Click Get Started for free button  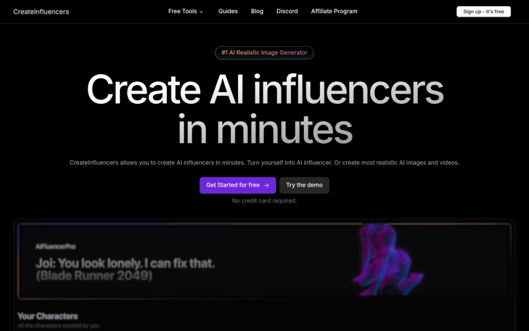click(238, 185)
